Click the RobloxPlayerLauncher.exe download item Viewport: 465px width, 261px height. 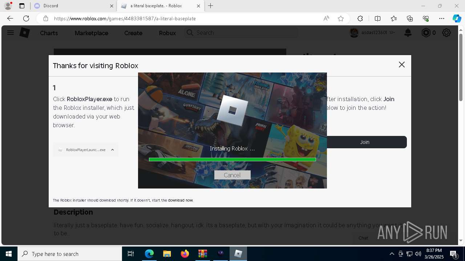click(x=85, y=150)
